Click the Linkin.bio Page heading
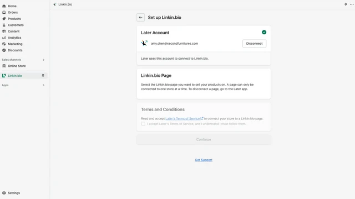355x199 pixels. click(156, 76)
